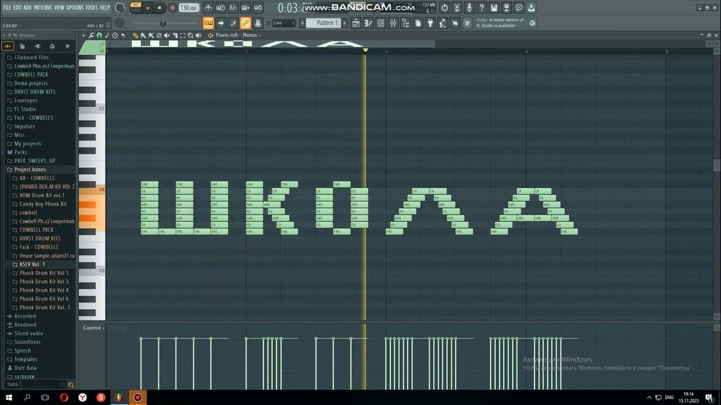Open the Playlist view icon
721x405 pixels.
(x=356, y=23)
